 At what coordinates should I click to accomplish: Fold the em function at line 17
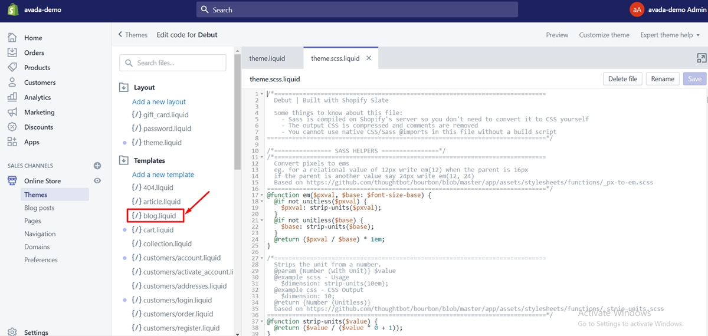262,195
